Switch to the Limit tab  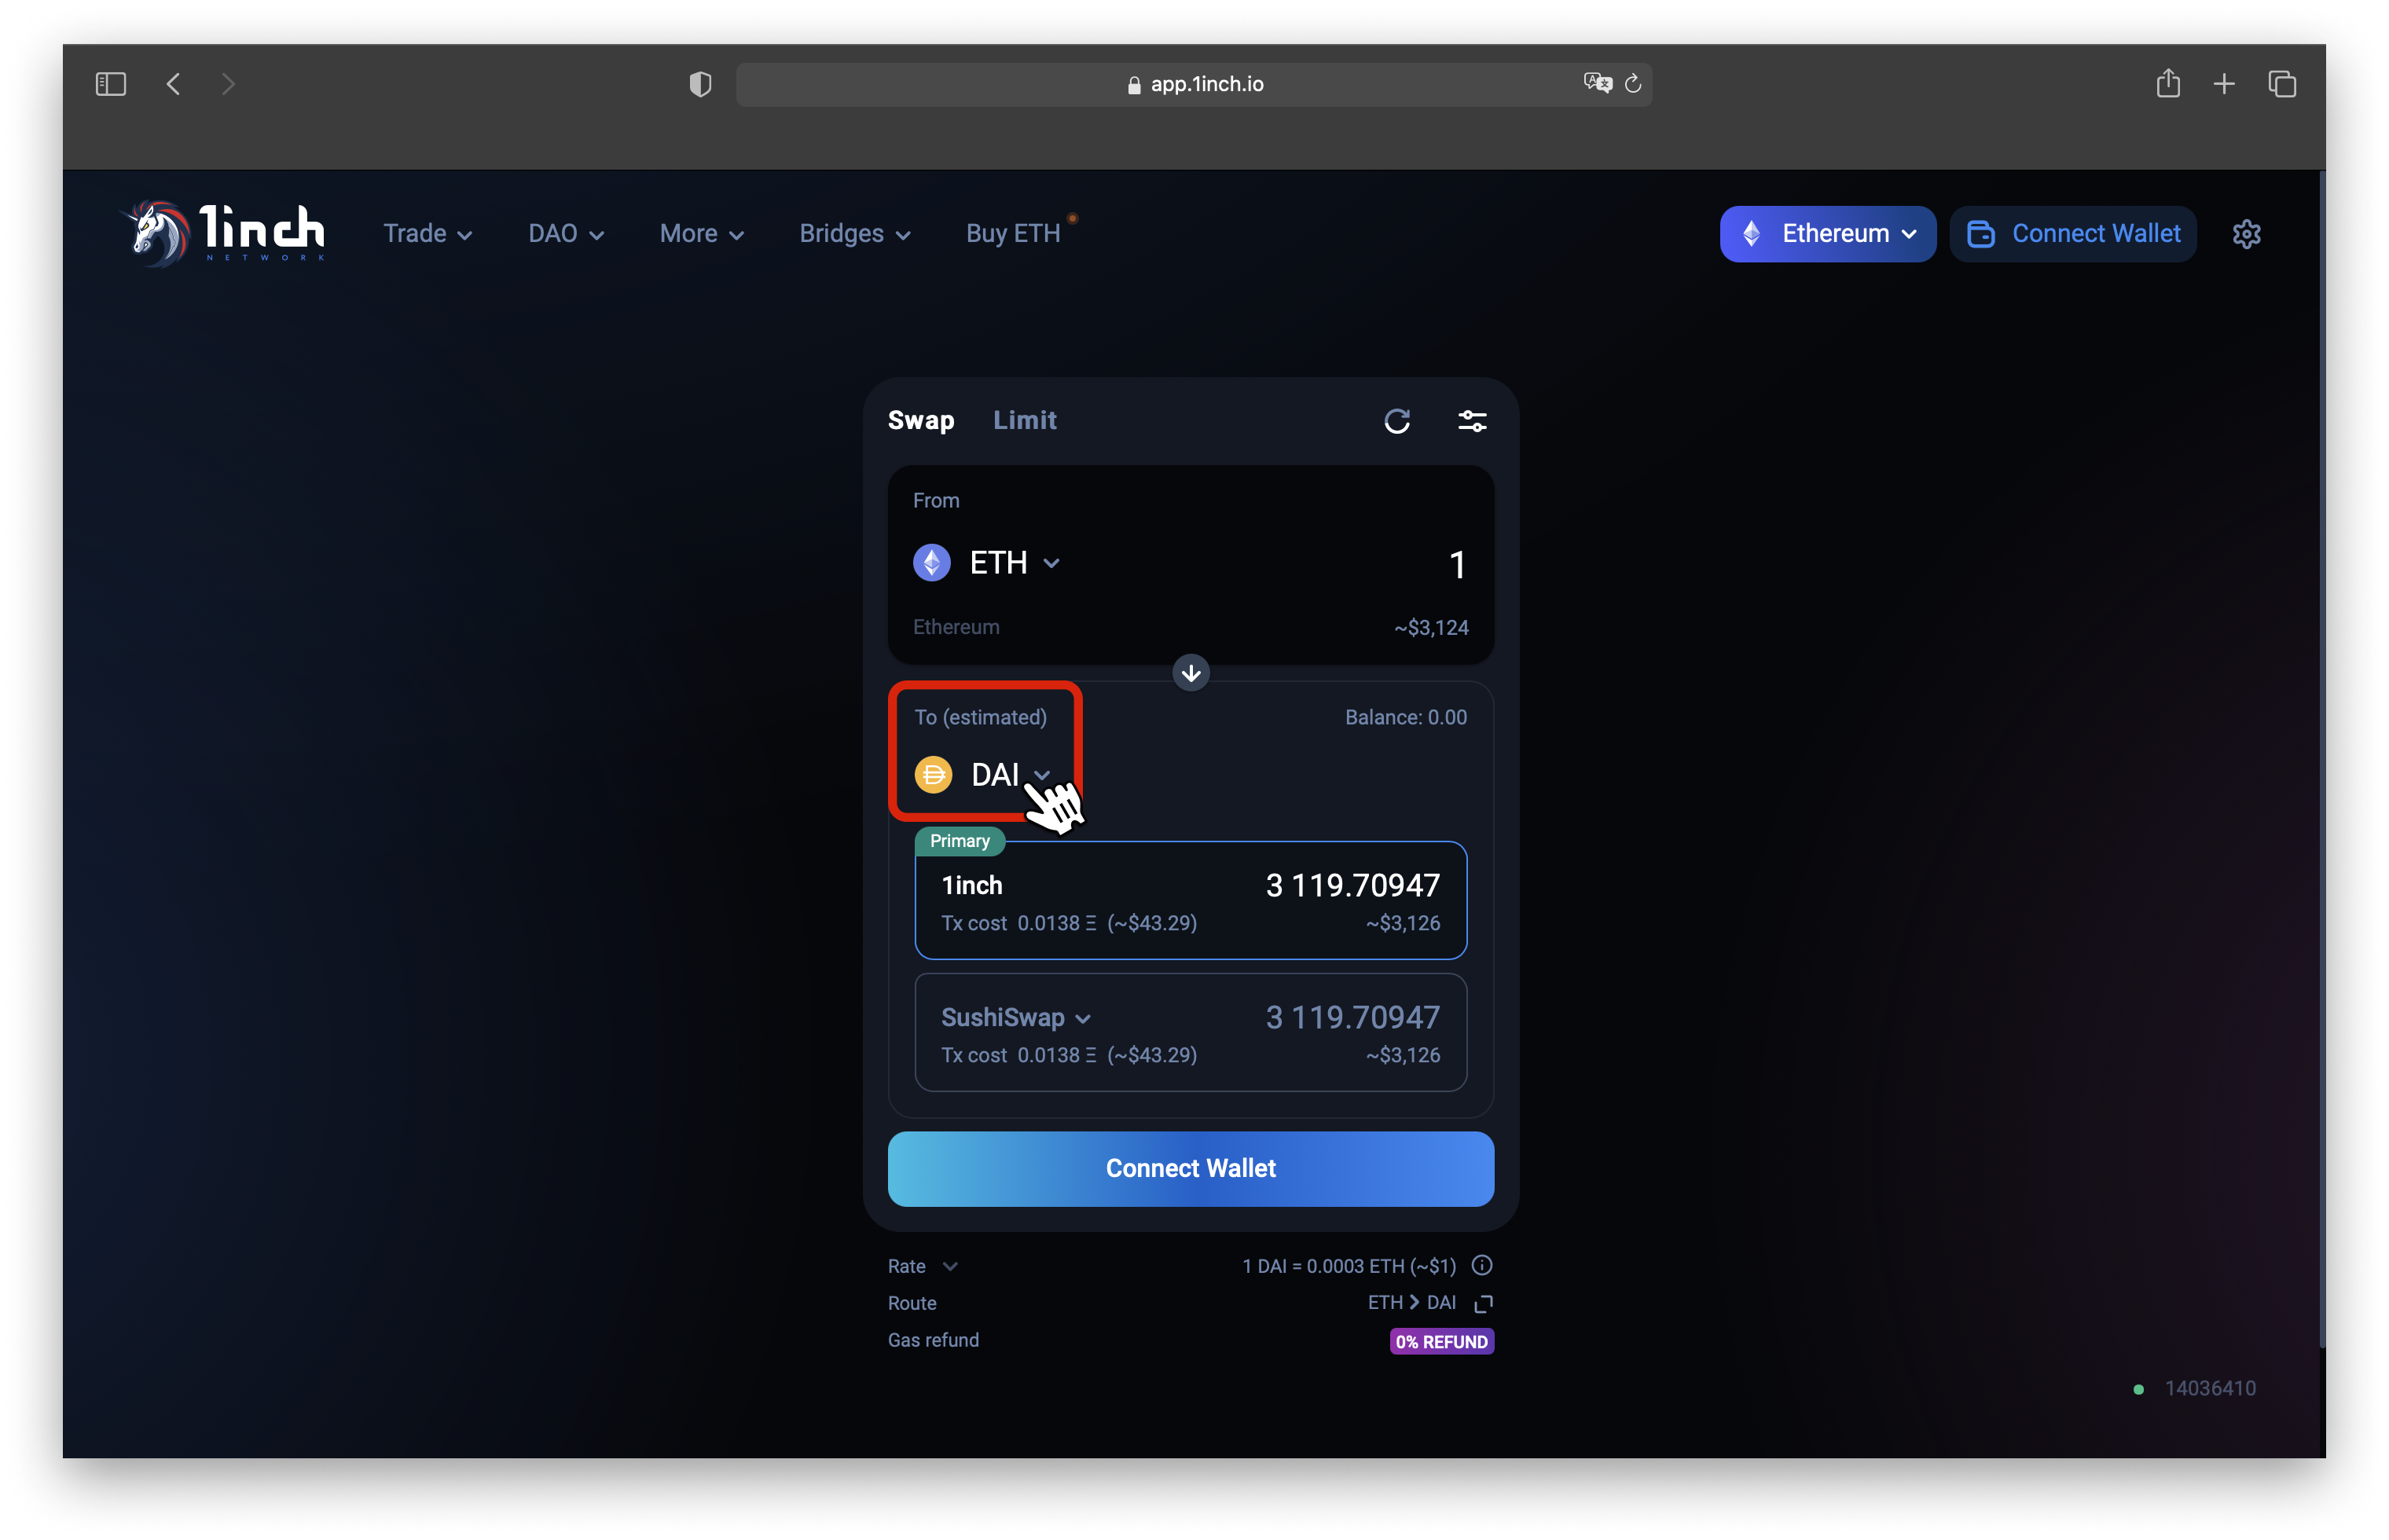click(x=1025, y=420)
